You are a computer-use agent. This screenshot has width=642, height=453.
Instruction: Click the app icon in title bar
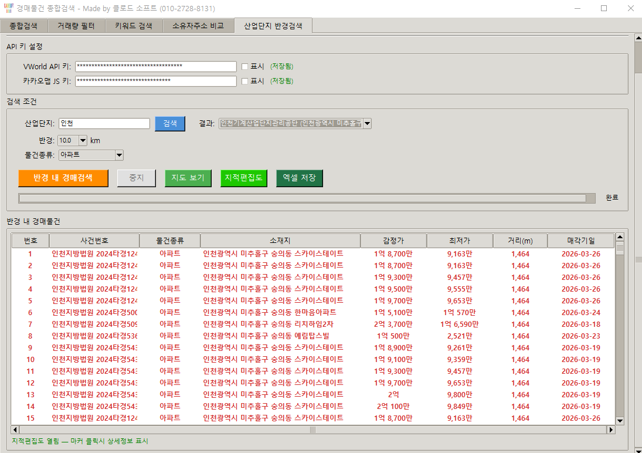8,9
